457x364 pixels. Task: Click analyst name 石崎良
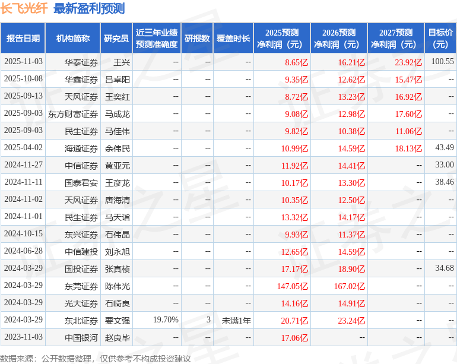pos(118,303)
